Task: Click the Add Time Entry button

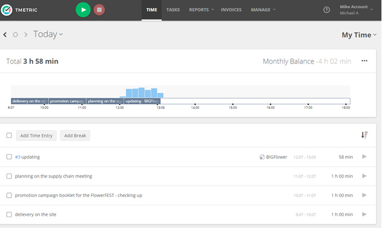Action: [36, 135]
